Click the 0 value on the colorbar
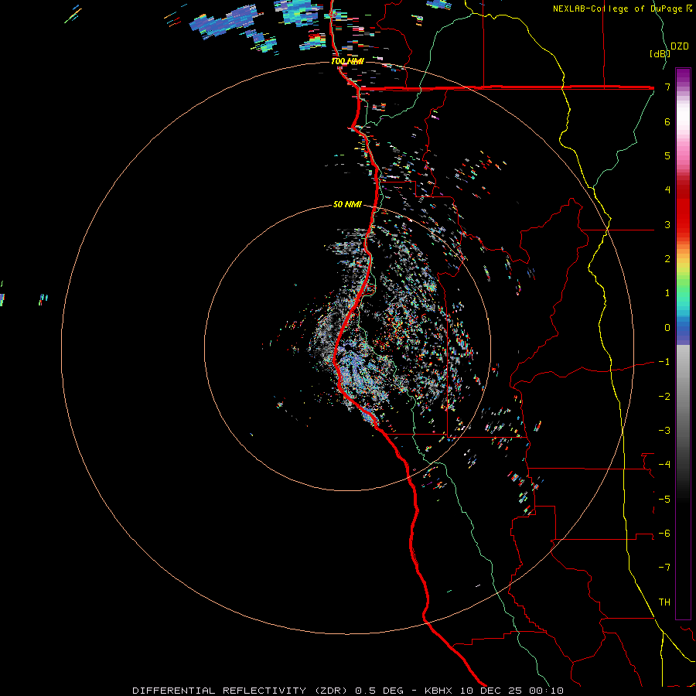The height and width of the screenshot is (696, 696). tap(667, 328)
